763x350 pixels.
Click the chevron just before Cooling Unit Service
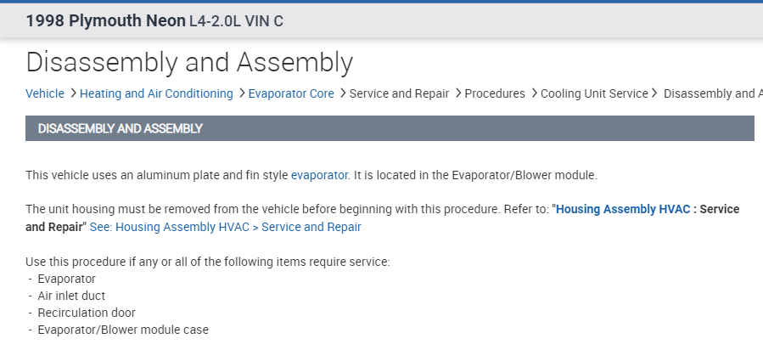pyautogui.click(x=533, y=93)
